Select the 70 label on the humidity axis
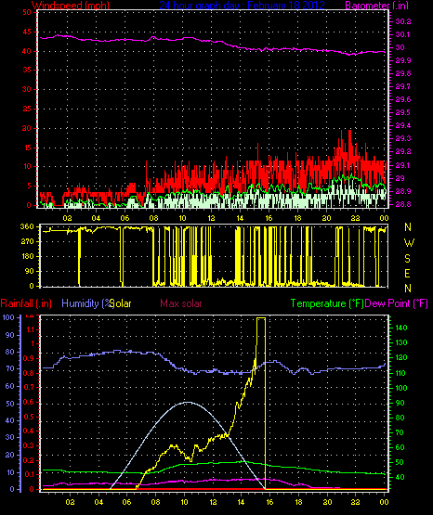Image resolution: width=433 pixels, height=515 pixels. point(10,368)
